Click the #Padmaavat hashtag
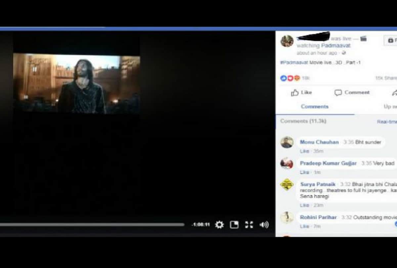 [294, 63]
